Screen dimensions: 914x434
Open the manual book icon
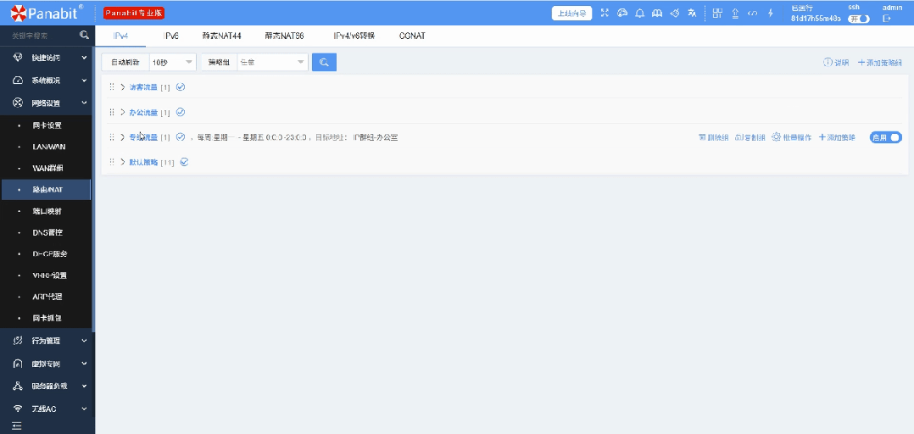click(x=657, y=13)
